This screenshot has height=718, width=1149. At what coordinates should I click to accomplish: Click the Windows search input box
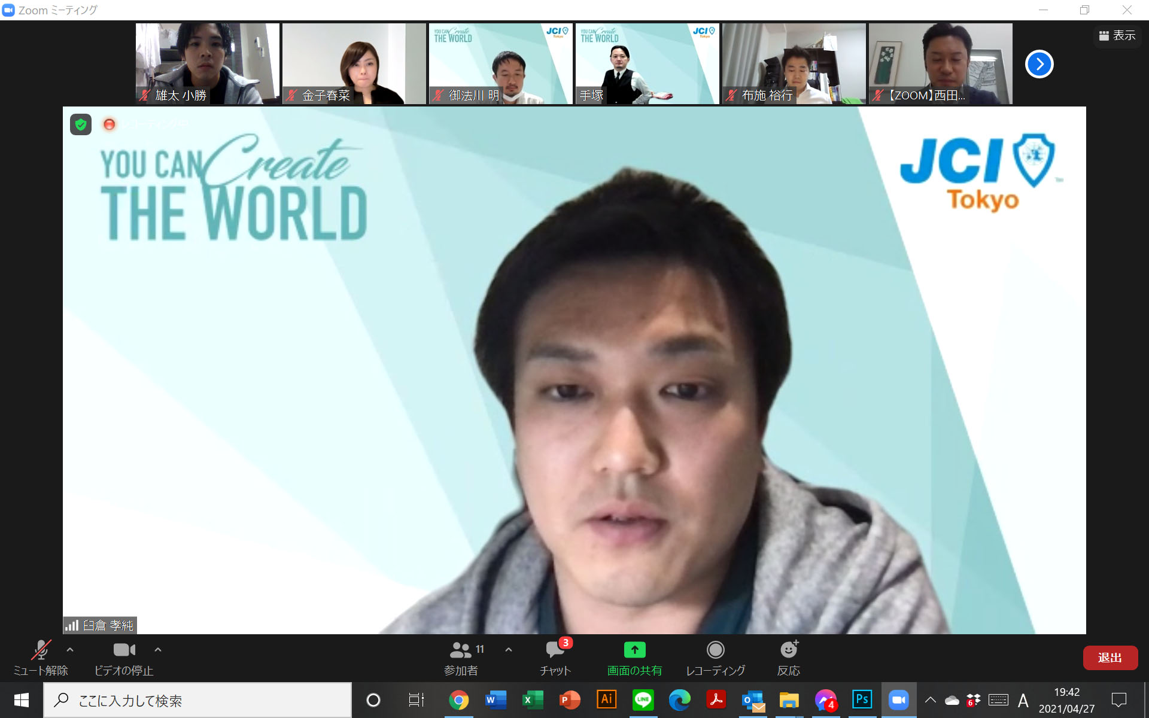pos(197,700)
